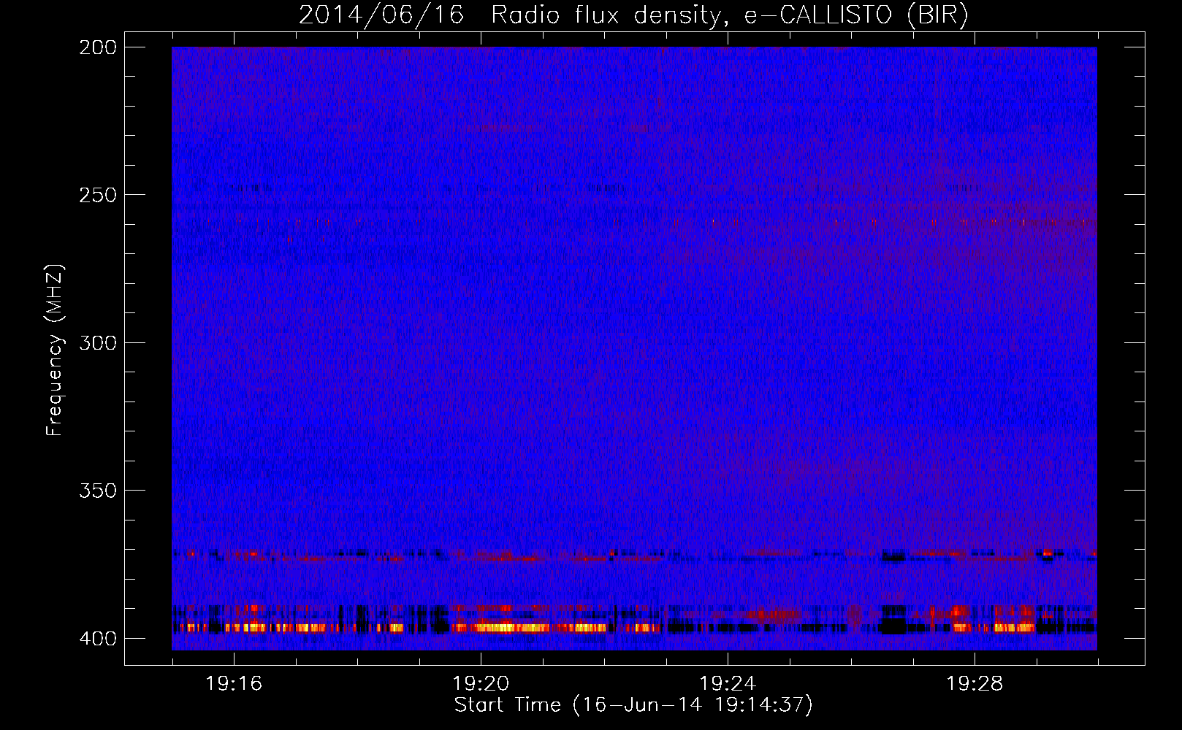Select the 300 frequency tick label
The width and height of the screenshot is (1182, 730).
98,342
